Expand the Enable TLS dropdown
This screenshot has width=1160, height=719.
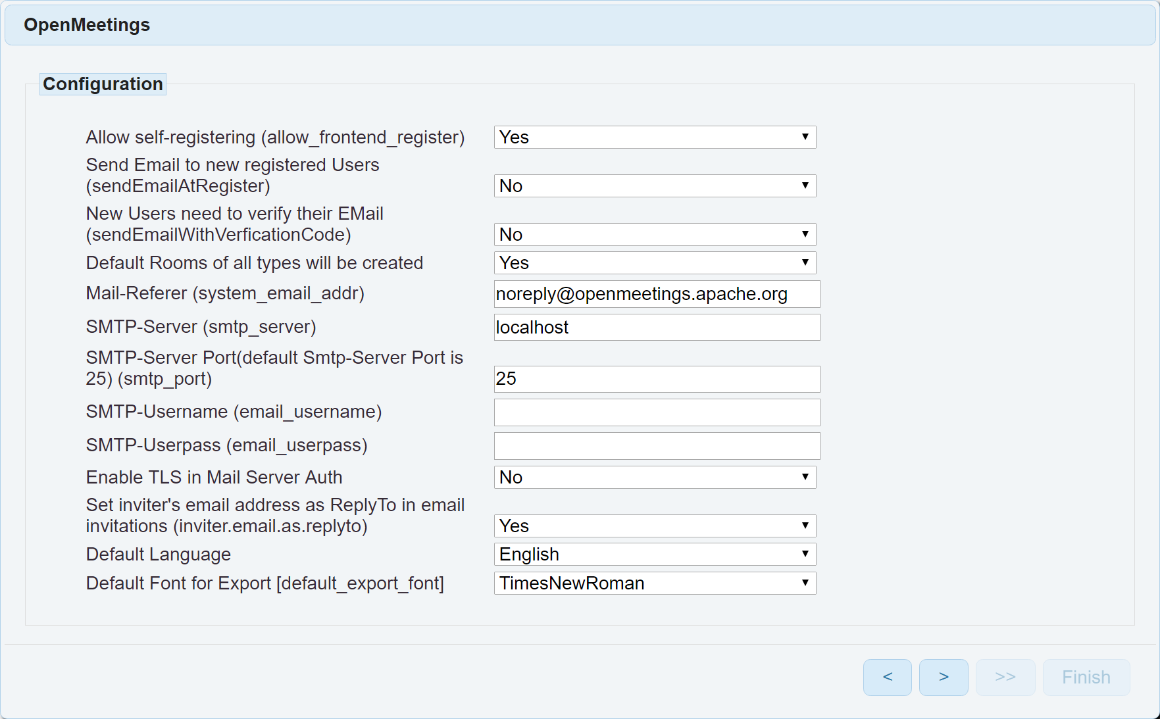[x=655, y=477]
